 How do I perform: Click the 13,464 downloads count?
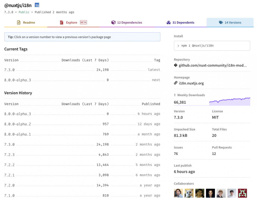pos(103,165)
